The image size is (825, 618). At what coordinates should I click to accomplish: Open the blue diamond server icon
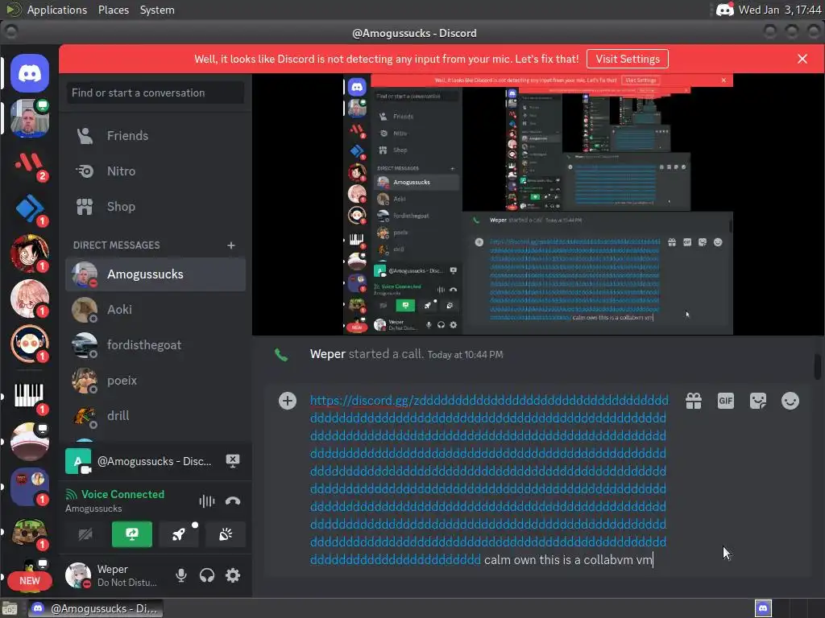click(30, 208)
